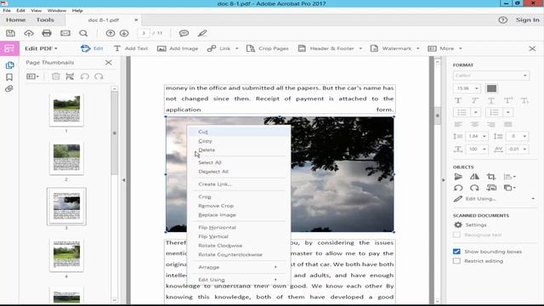The width and height of the screenshot is (544, 306).
Task: Open the Bookmarks panel icon
Action: [9, 77]
